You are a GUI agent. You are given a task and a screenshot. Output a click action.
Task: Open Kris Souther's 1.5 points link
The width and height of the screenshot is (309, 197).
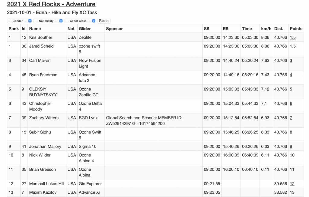click(293, 37)
